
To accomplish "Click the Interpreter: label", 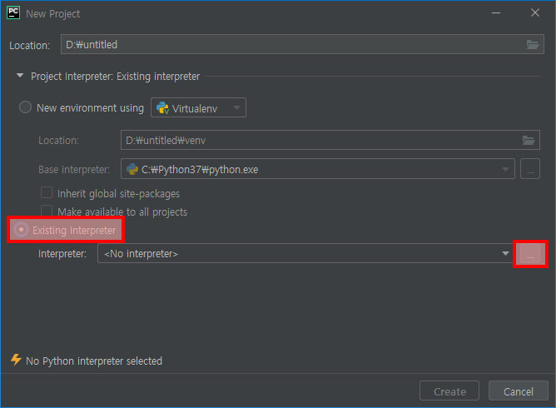I will (62, 254).
